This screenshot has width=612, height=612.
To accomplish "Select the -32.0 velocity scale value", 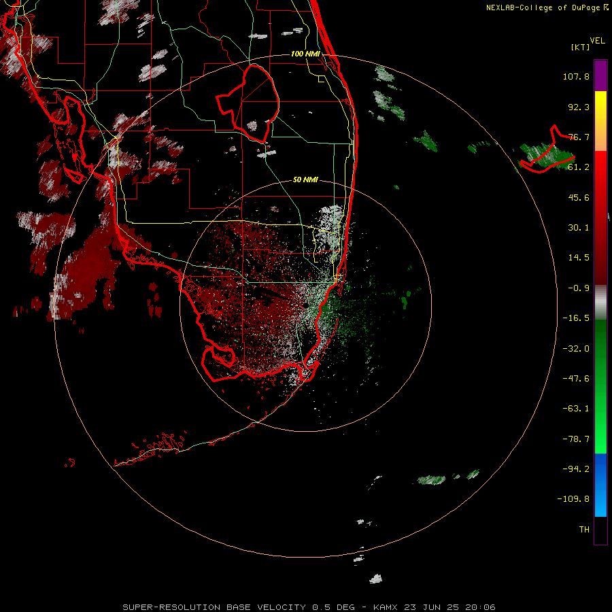I will pos(576,349).
